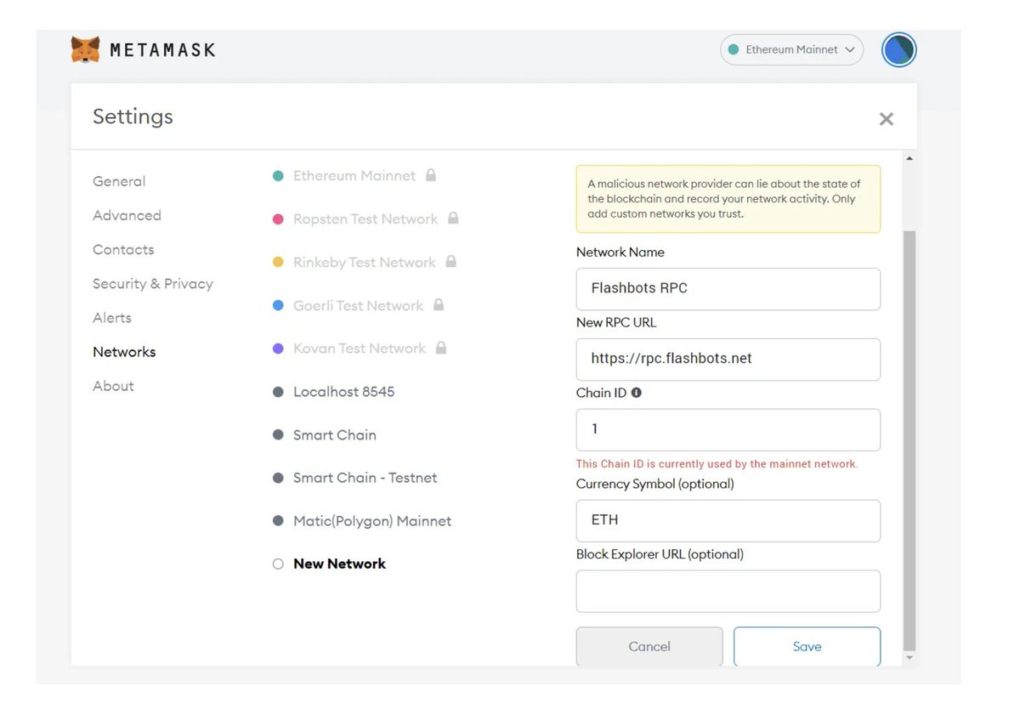Select Ethereum Mainnet in network list
This screenshot has width=1020, height=709.
354,176
